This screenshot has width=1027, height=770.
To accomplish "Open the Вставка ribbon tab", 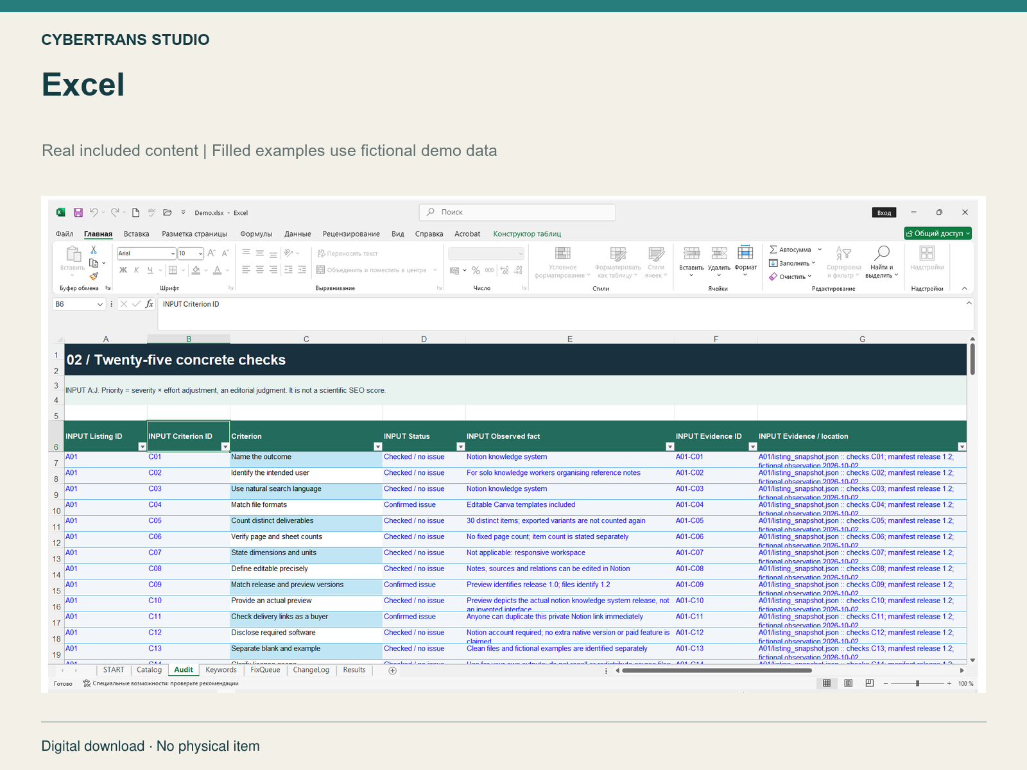I will [x=136, y=234].
